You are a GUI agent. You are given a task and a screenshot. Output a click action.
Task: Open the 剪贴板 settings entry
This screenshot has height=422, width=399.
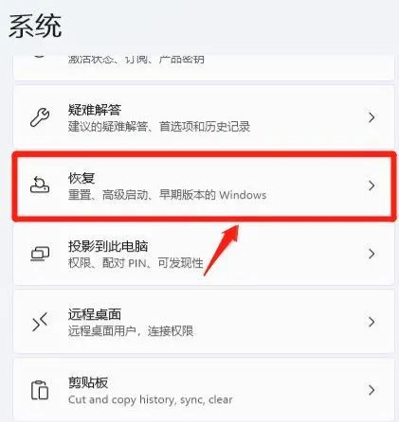(204, 390)
